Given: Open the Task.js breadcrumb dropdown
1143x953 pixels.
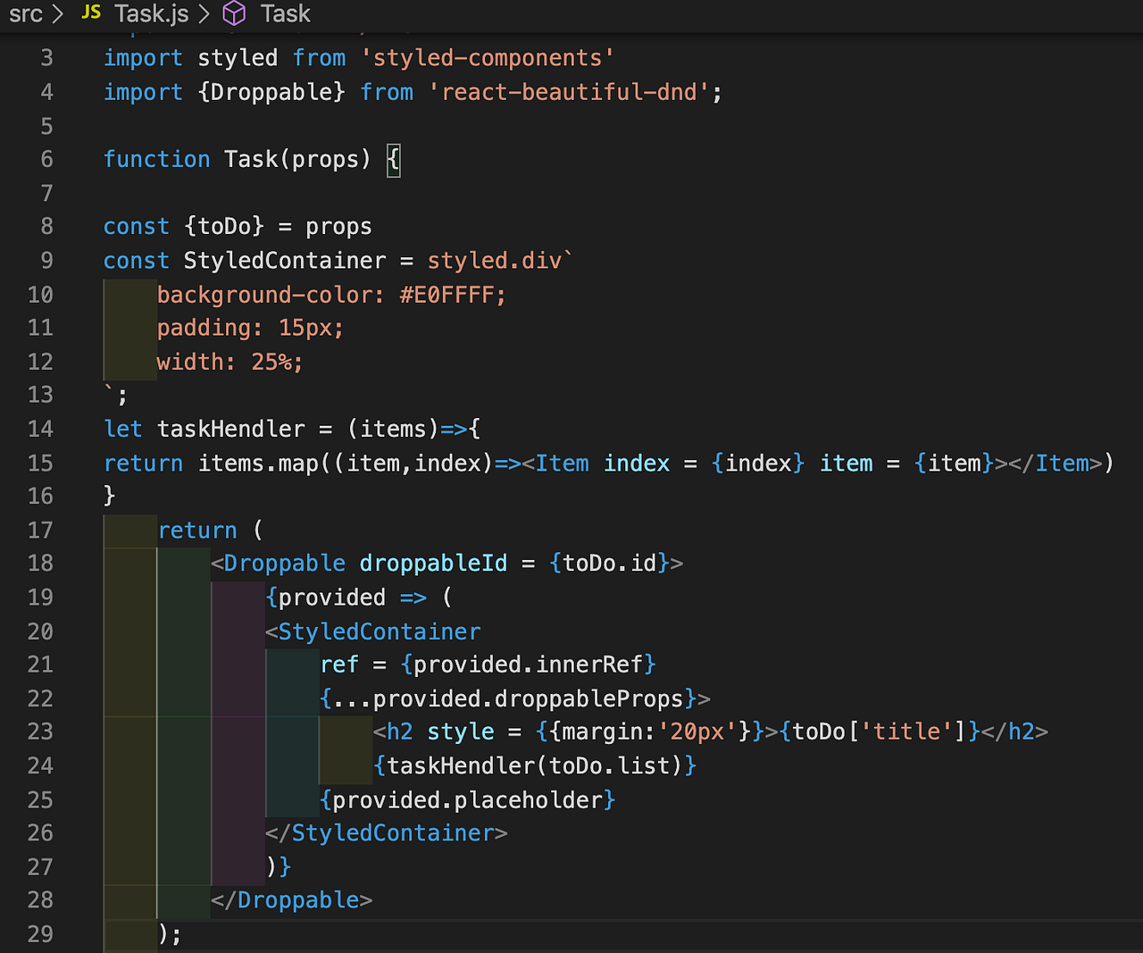Looking at the screenshot, I should (151, 13).
